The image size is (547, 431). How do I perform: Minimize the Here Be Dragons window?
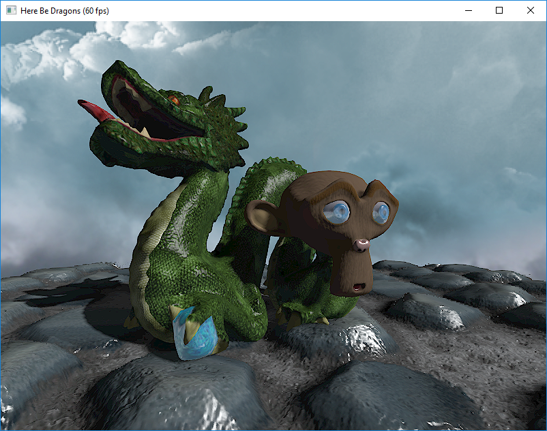(x=469, y=10)
